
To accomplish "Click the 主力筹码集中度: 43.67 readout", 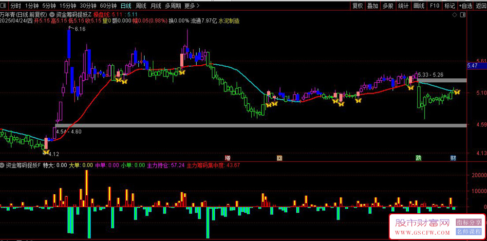I will click(213, 165).
